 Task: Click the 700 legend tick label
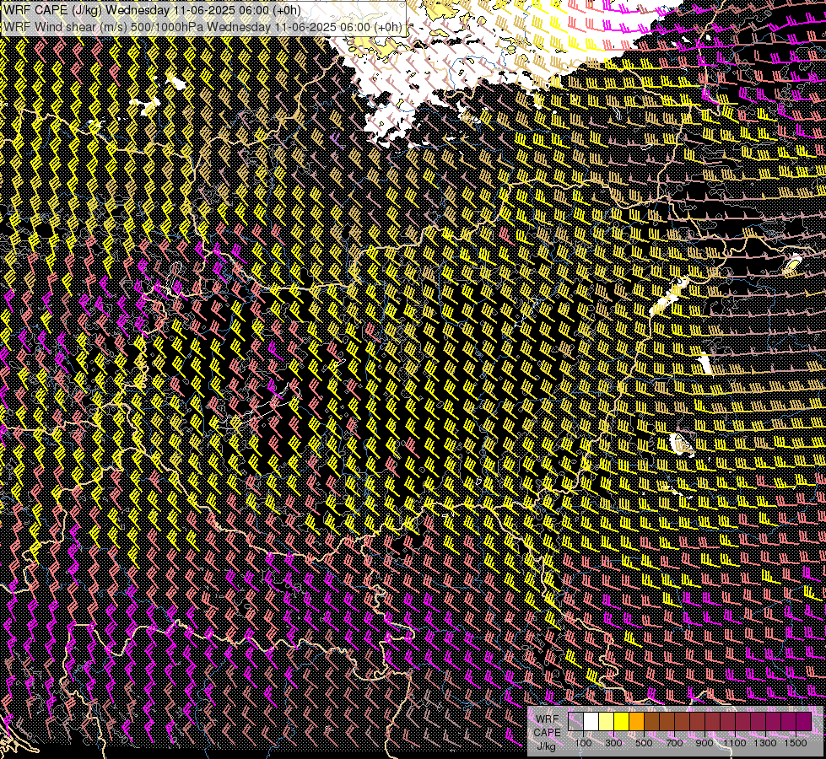tap(674, 743)
